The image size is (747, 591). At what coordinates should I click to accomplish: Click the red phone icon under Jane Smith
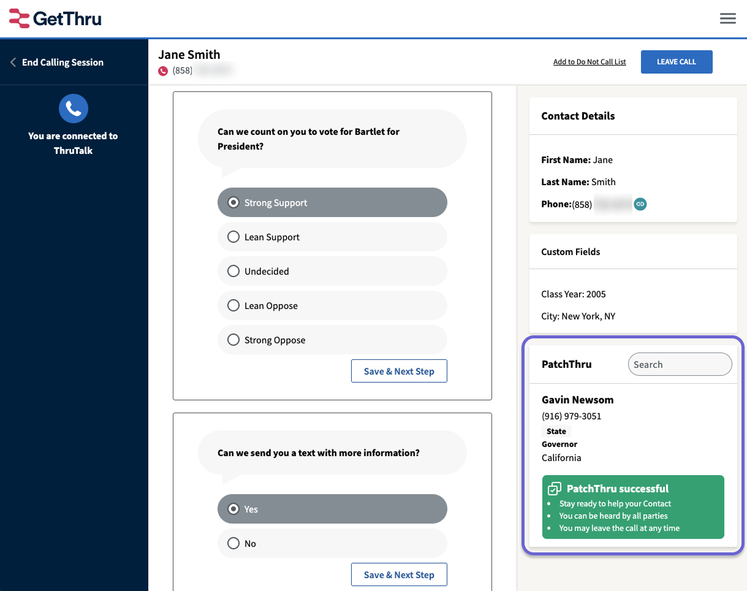[x=163, y=71]
